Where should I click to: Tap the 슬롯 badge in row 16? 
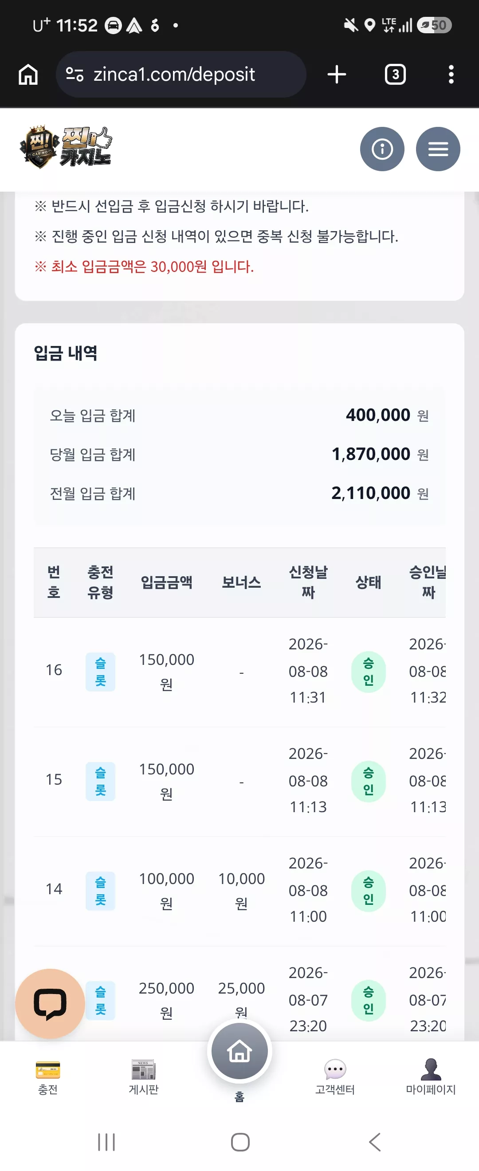100,672
